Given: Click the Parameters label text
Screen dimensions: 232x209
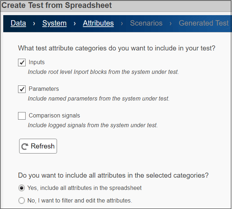Looking at the screenshot, I should click(x=44, y=89).
